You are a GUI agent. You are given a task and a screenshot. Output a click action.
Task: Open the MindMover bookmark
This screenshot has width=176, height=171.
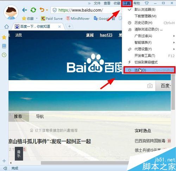(78, 18)
